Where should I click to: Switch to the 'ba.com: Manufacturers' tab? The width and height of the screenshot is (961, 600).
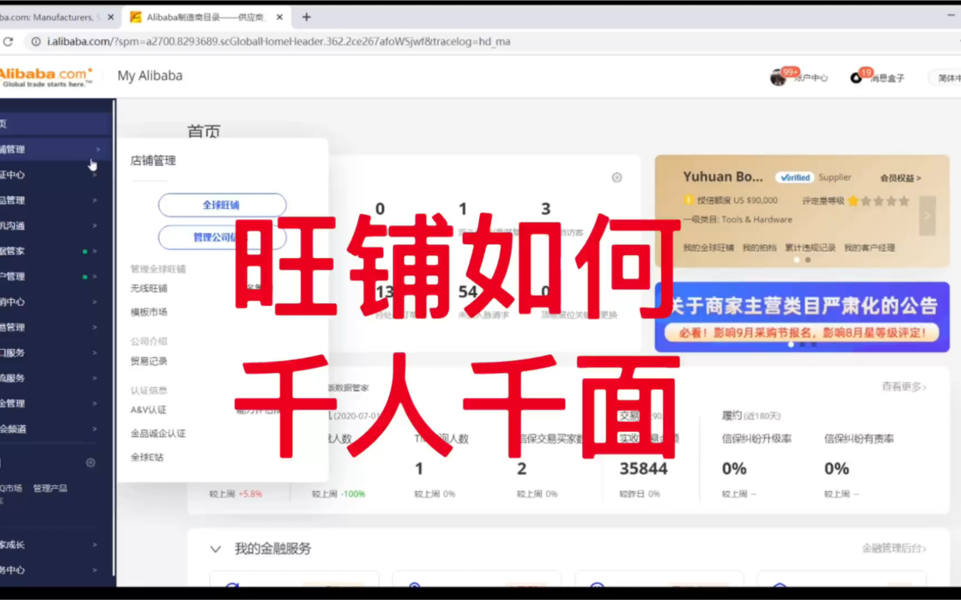(x=51, y=17)
